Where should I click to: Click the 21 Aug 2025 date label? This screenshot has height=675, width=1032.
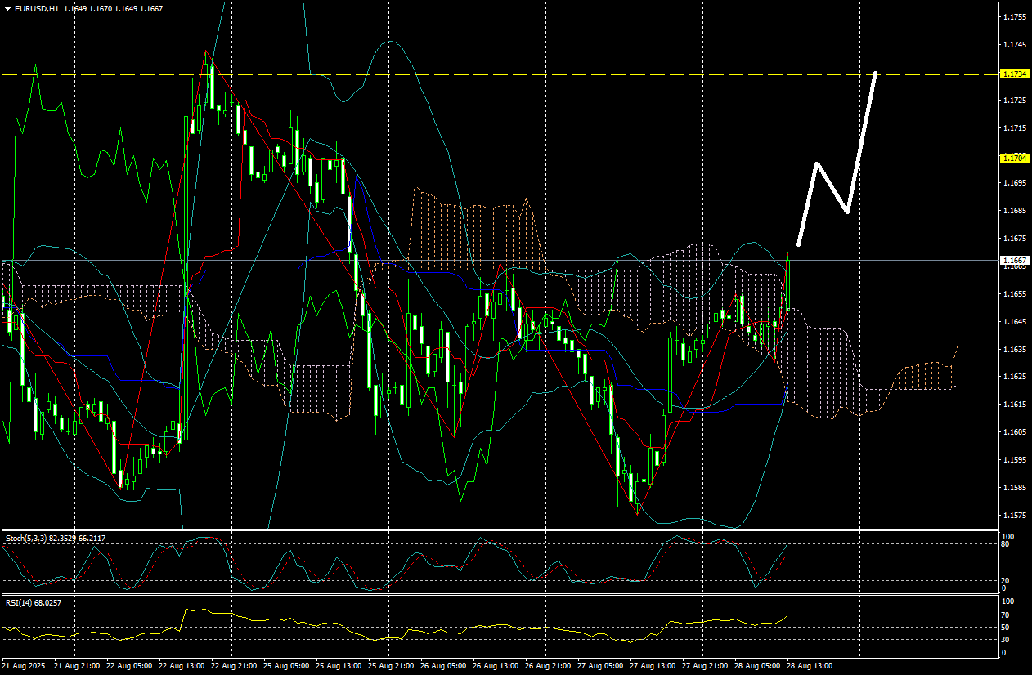pos(24,667)
